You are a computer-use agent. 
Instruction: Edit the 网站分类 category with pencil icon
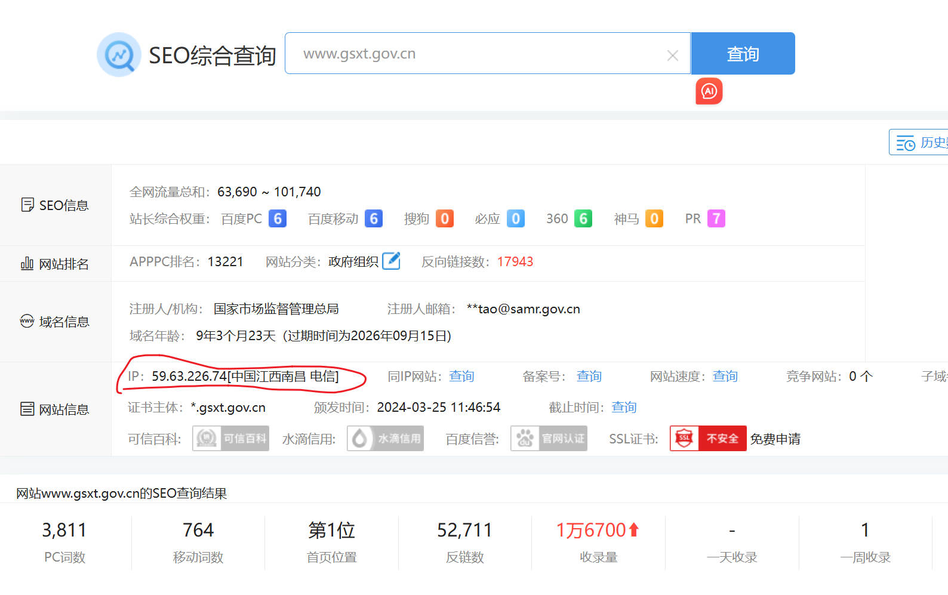[x=391, y=261]
